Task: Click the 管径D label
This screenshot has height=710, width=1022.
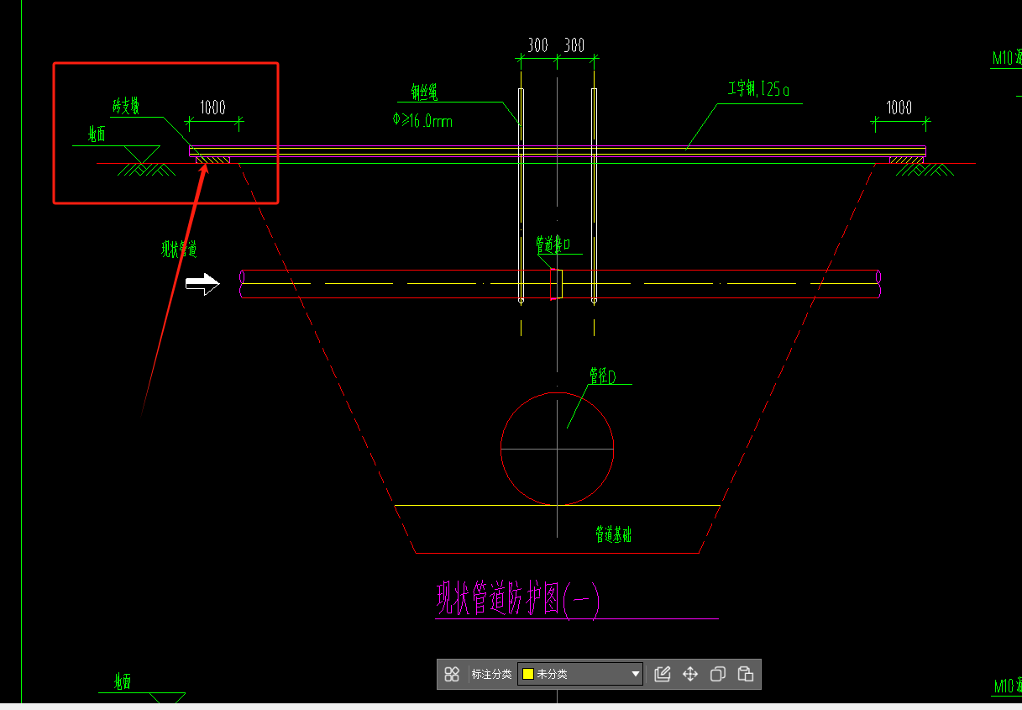Action: (603, 376)
